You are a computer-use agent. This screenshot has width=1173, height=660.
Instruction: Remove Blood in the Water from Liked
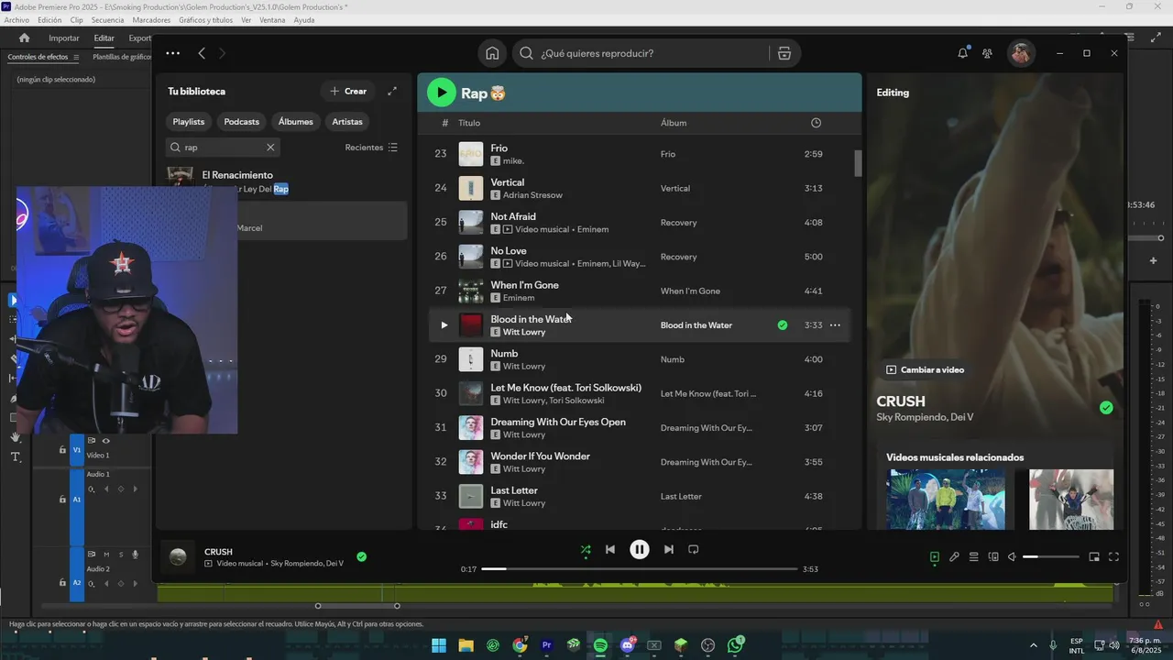(x=782, y=324)
